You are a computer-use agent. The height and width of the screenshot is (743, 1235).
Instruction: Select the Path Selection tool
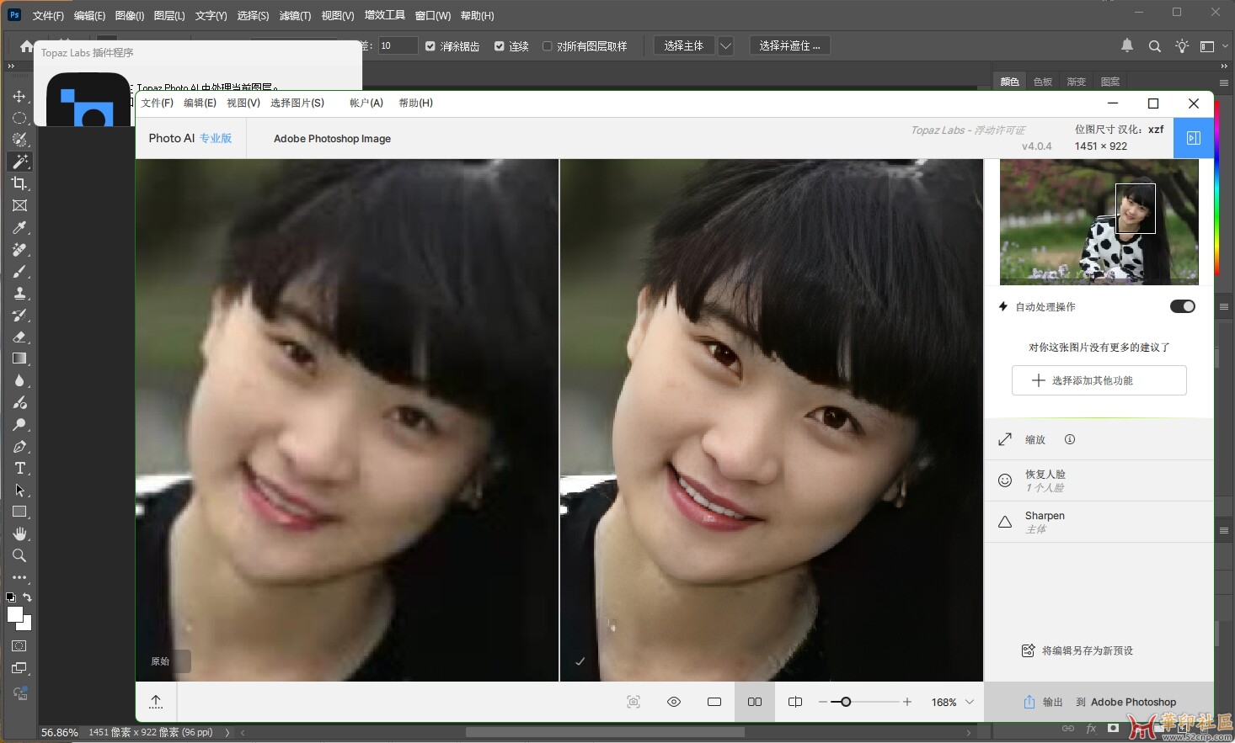click(x=19, y=490)
